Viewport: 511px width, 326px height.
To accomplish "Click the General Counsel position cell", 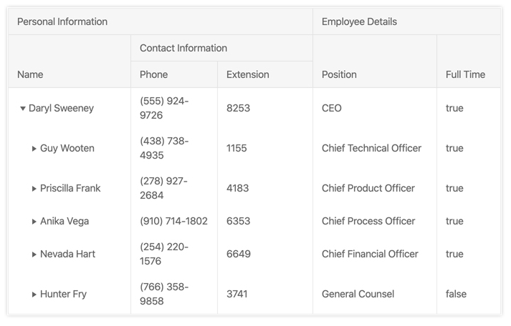I will point(375,294).
